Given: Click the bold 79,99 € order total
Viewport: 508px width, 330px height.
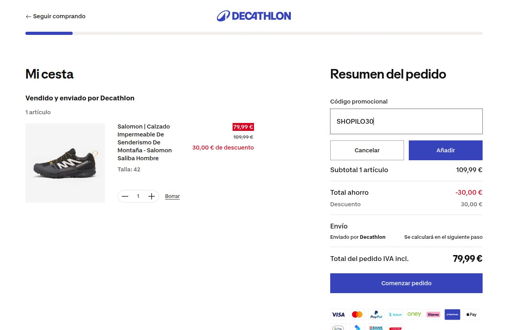Looking at the screenshot, I should point(468,259).
